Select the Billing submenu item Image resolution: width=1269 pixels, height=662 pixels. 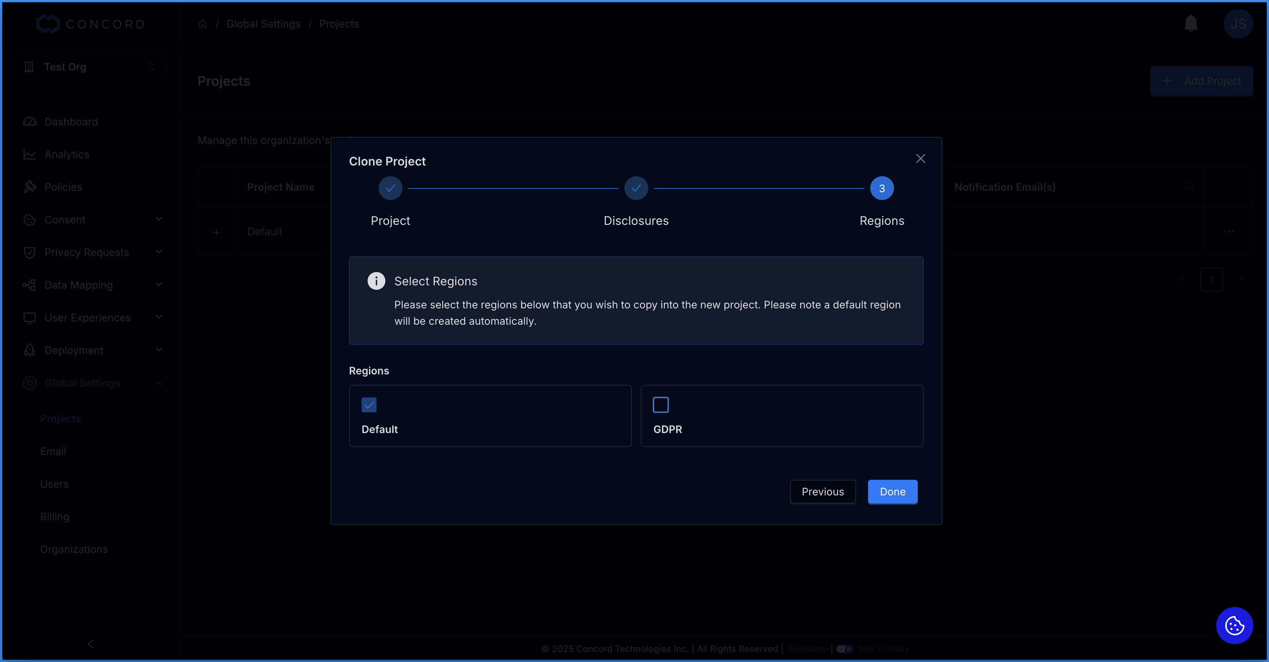click(54, 516)
